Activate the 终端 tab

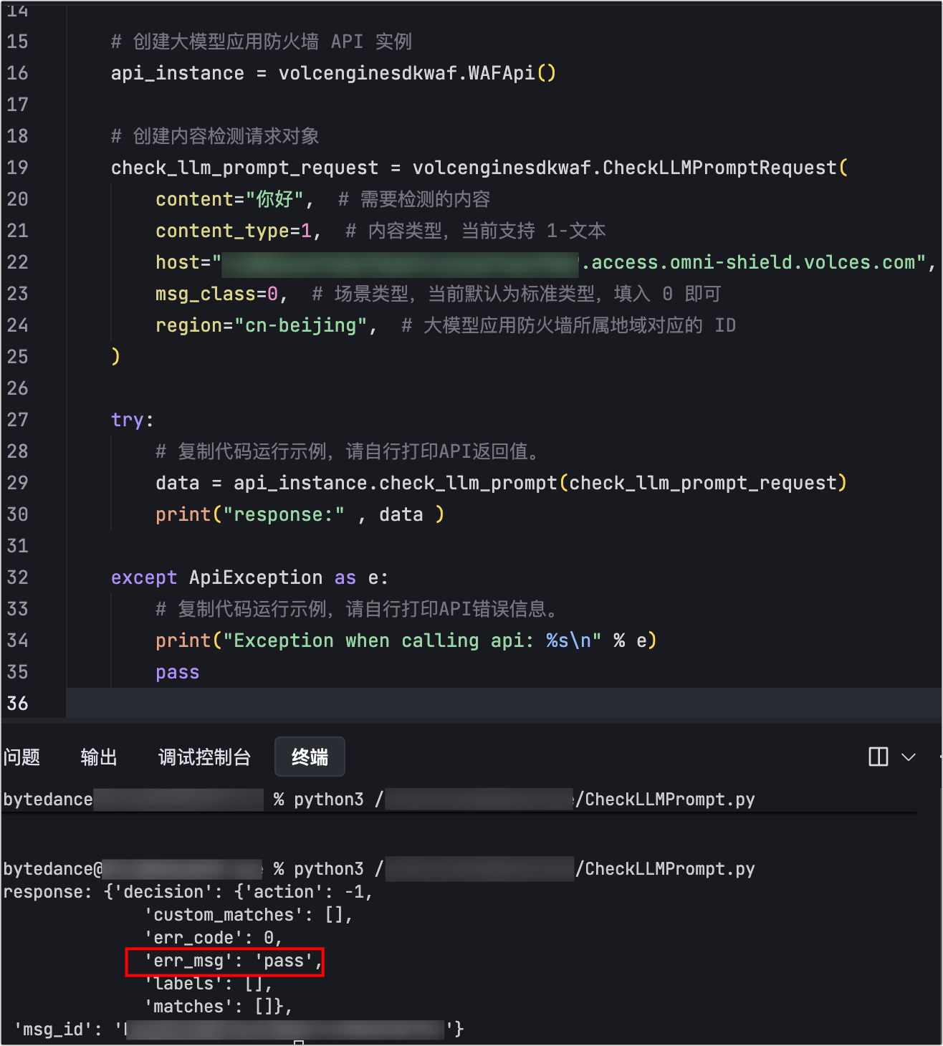pos(310,757)
